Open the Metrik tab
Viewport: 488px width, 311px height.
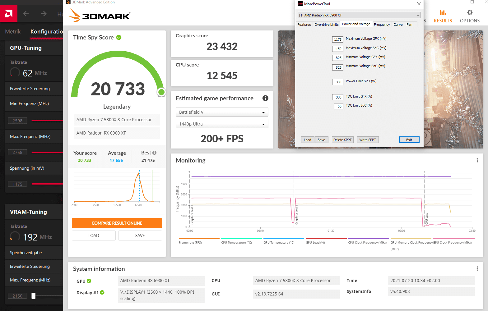13,31
